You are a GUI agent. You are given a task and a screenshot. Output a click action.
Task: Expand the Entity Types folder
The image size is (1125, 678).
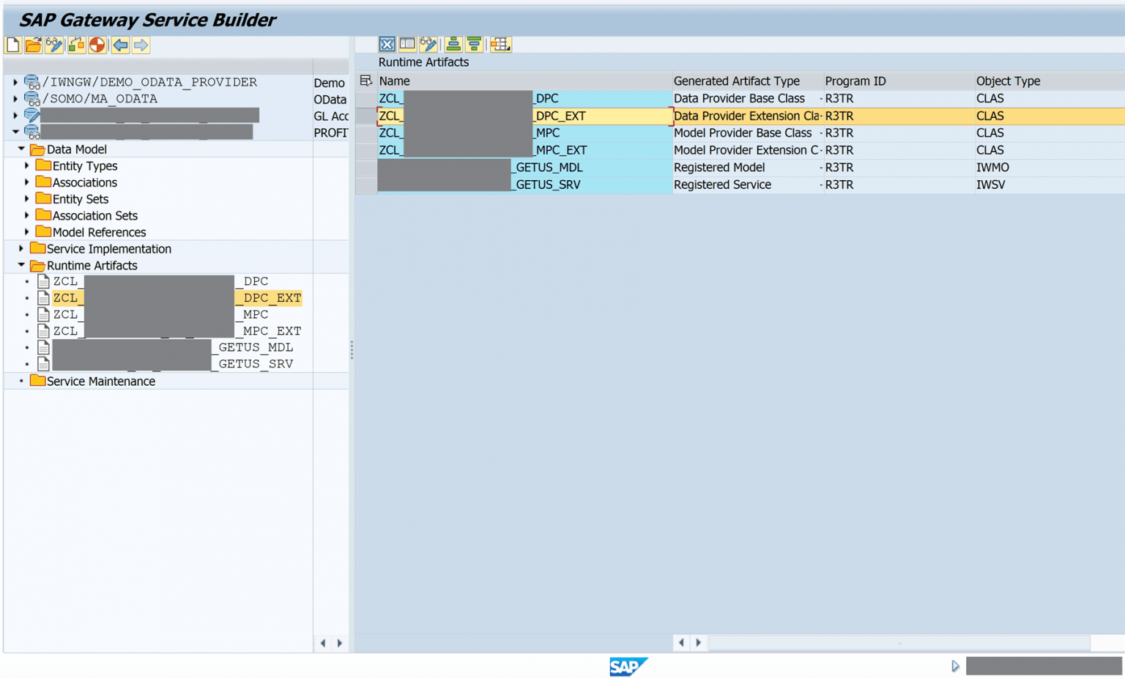[27, 165]
